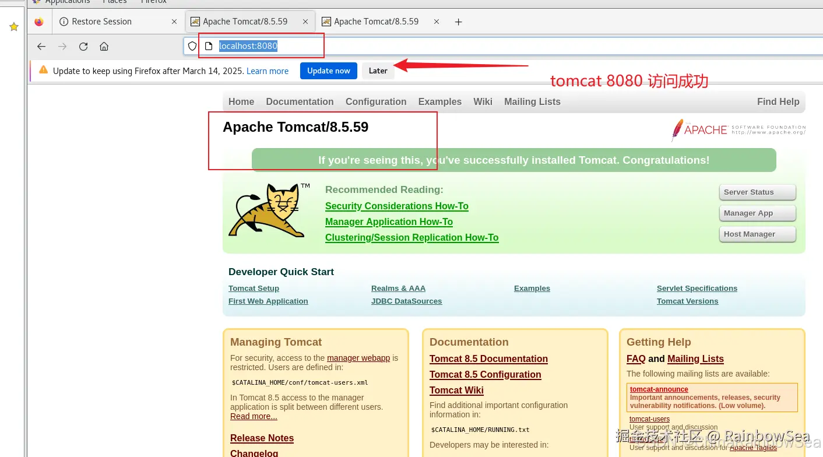Close the first Apache Tomcat/8.5.59 tab
823x457 pixels.
click(x=305, y=22)
